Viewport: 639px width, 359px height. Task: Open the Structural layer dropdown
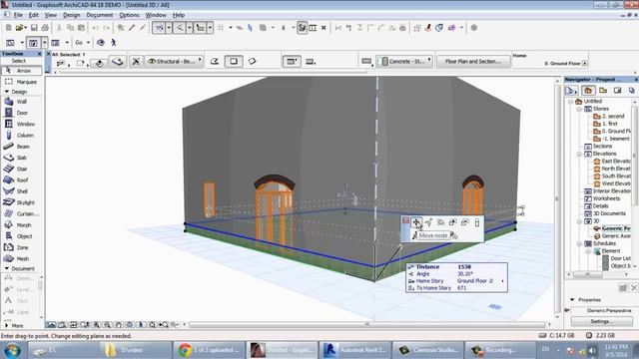pos(175,61)
